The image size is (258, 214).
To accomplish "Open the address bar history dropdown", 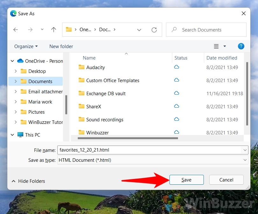I will (x=139, y=30).
